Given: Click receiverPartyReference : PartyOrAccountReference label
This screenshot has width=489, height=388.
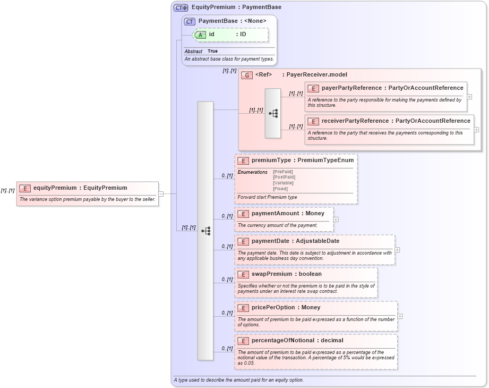Looking at the screenshot, I should pos(396,121).
